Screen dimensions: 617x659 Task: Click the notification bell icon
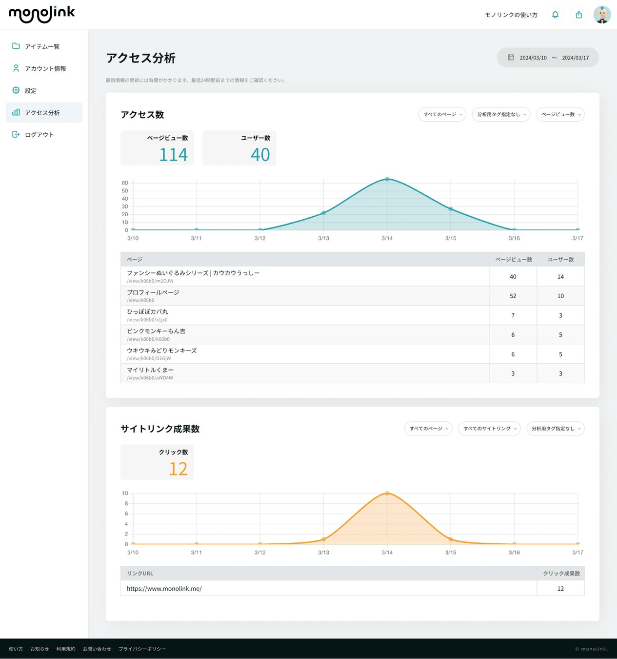tap(555, 15)
